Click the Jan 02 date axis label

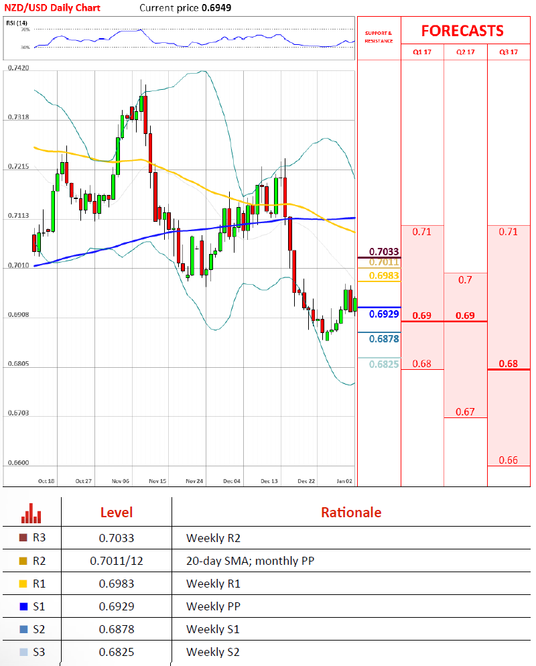click(x=344, y=481)
